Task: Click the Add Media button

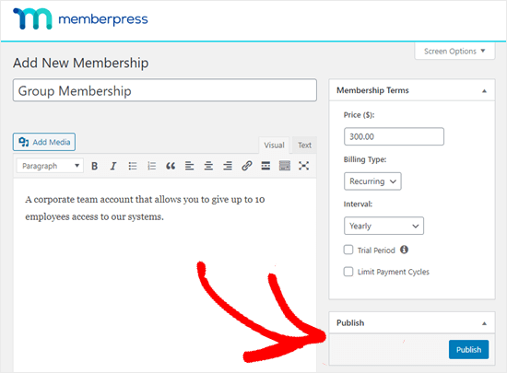Action: coord(44,142)
